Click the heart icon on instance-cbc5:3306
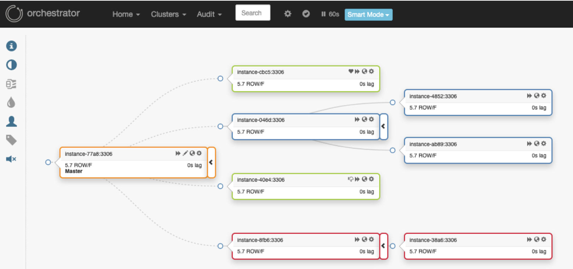Image resolution: width=573 pixels, height=269 pixels. tap(351, 71)
